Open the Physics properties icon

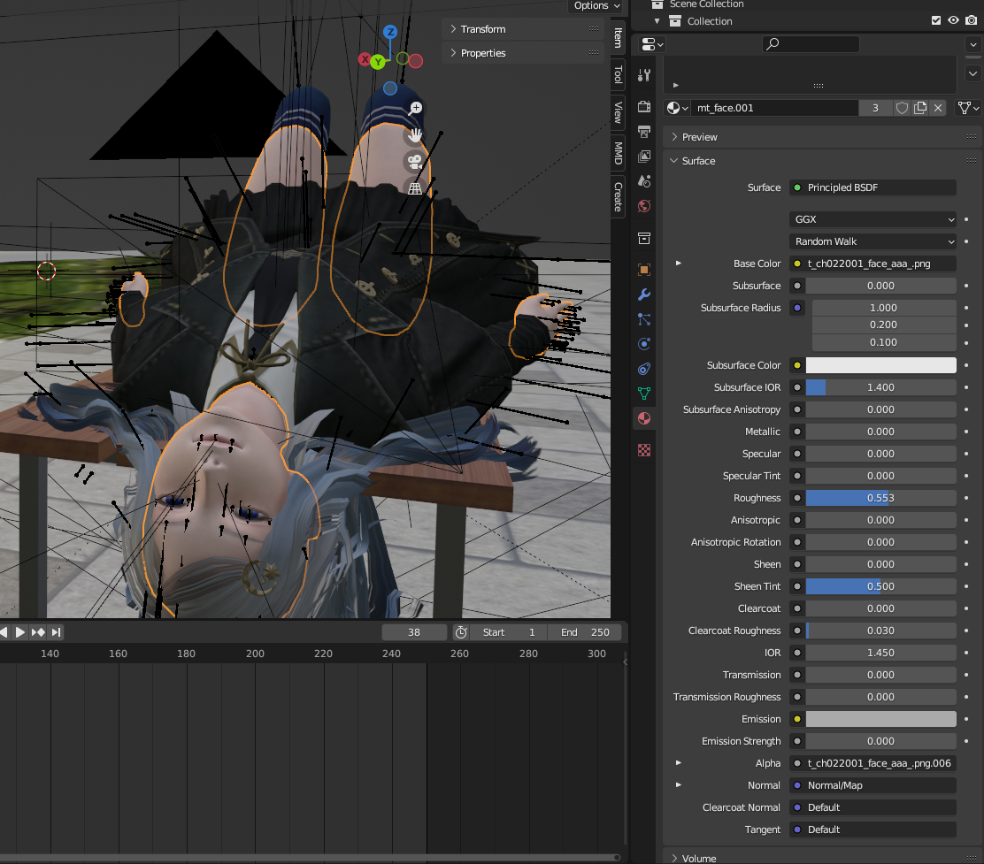(644, 344)
